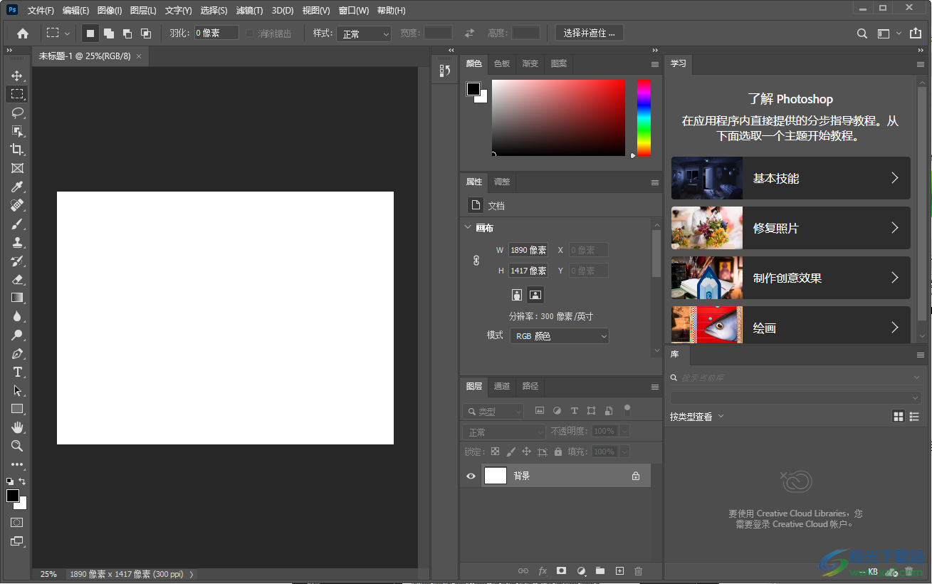
Task: Select the Eyedropper tool
Action: pyautogui.click(x=17, y=187)
